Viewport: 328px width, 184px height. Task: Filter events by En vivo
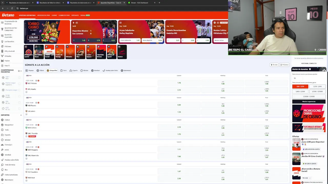point(274,65)
